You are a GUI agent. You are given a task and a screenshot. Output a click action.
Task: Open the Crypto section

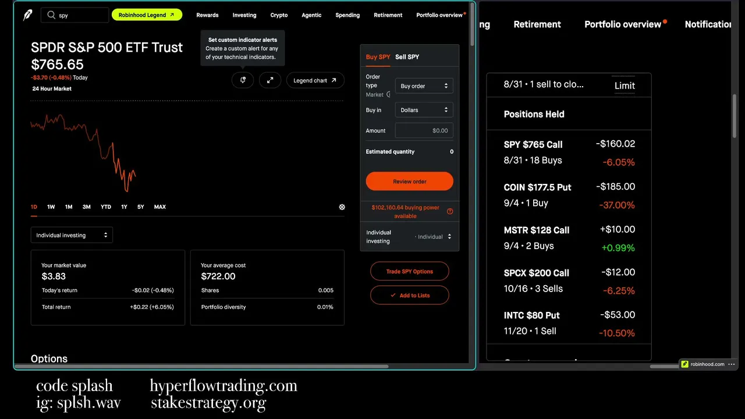pyautogui.click(x=279, y=15)
